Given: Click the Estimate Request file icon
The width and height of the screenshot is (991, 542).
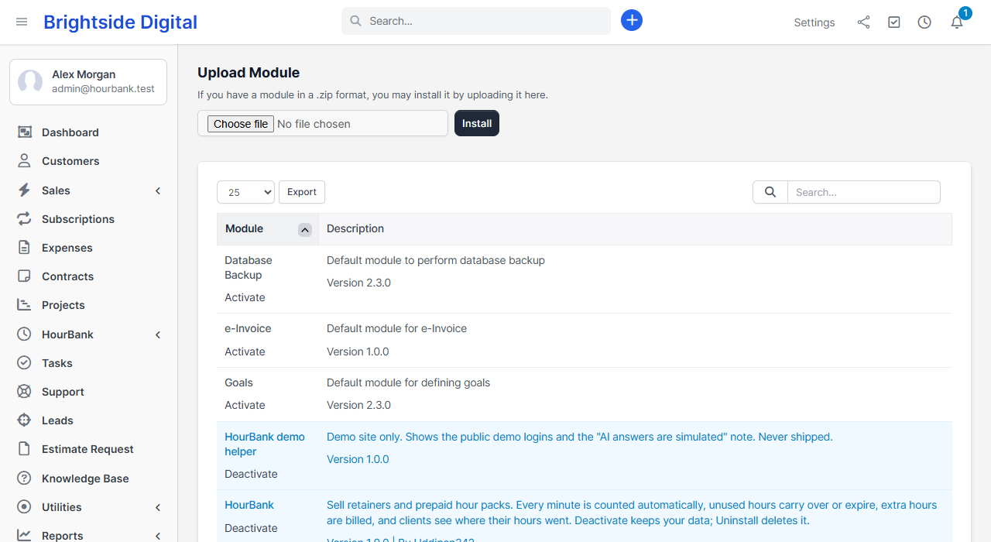Looking at the screenshot, I should point(25,449).
